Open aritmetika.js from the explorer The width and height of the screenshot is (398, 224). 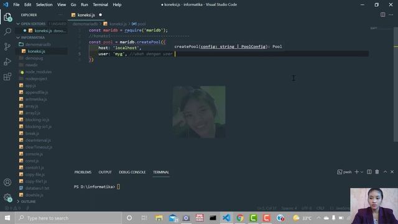pos(36,100)
